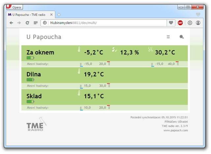Image resolution: width=211 pixels, height=154 pixels.
Task: Open the Speed Dial grid icon
Action: [x=36, y=23]
